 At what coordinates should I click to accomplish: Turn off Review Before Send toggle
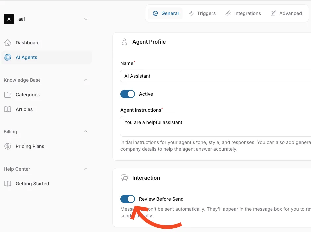click(128, 199)
